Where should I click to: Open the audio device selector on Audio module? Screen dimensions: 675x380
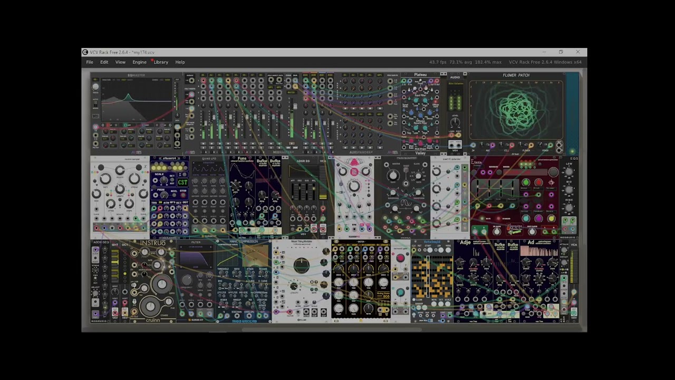(455, 83)
